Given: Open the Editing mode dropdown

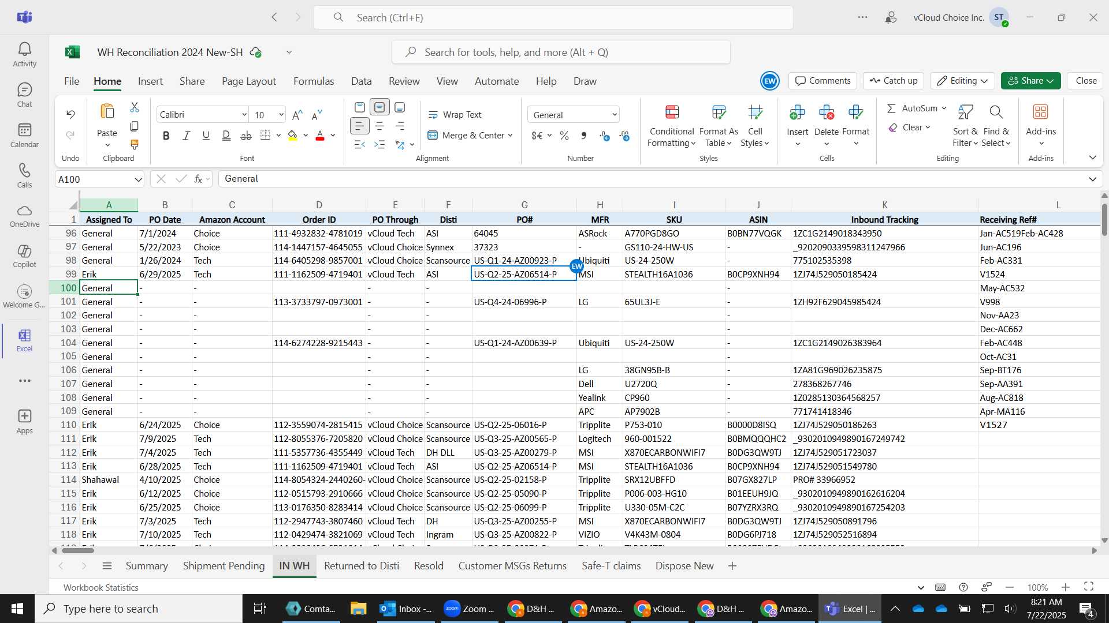Looking at the screenshot, I should click(962, 81).
